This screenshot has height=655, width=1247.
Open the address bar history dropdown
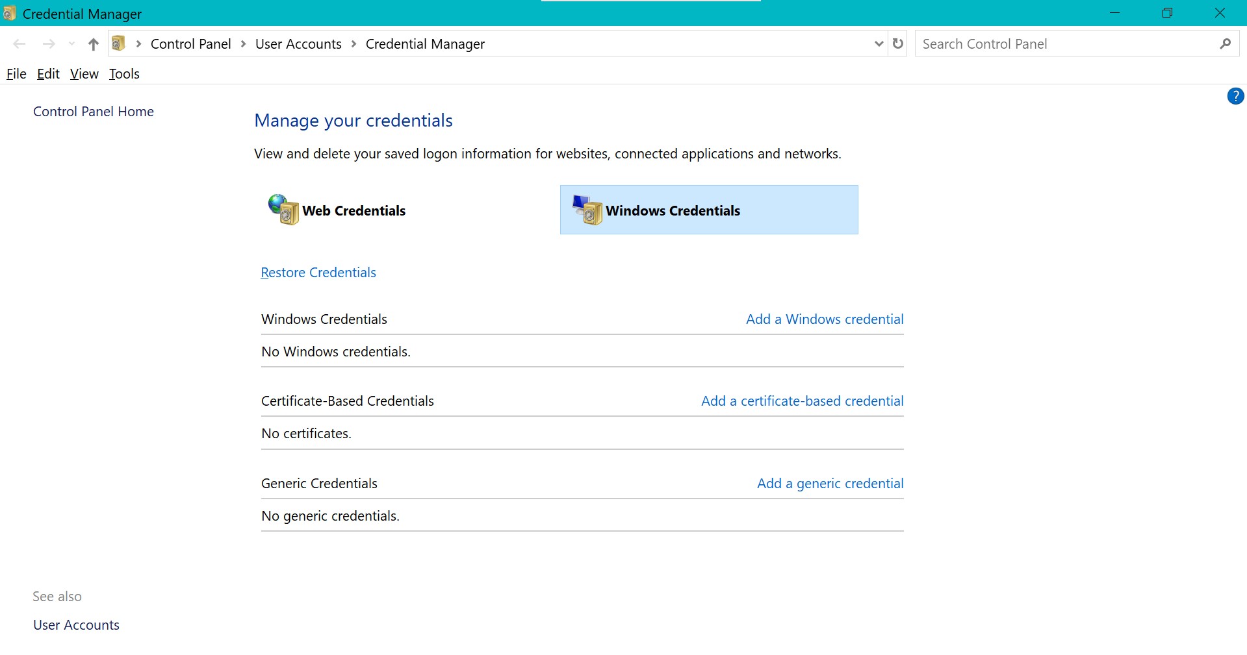(x=879, y=43)
